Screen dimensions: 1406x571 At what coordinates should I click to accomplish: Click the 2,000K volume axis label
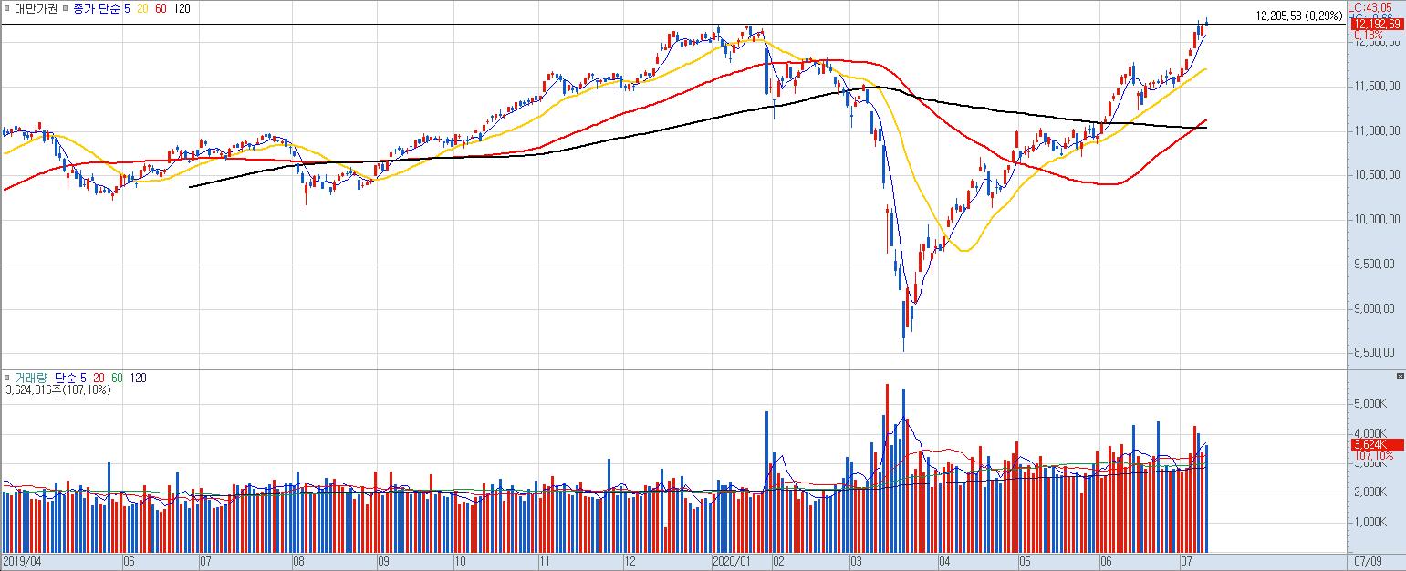(x=1370, y=493)
